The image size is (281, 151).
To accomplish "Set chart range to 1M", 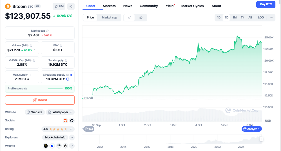I will click(235, 18).
